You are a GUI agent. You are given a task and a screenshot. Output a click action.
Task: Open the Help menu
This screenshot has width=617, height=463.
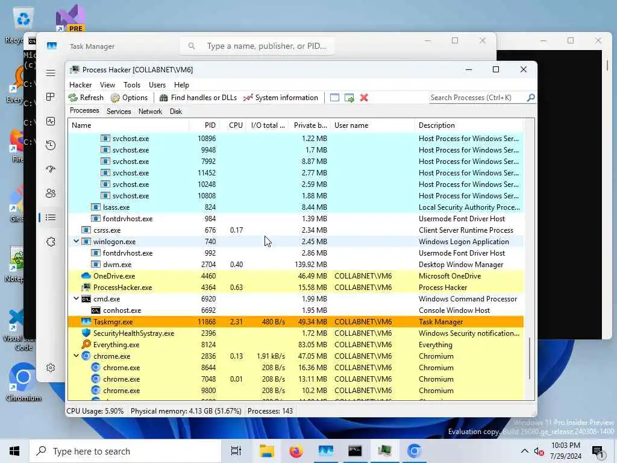[181, 85]
